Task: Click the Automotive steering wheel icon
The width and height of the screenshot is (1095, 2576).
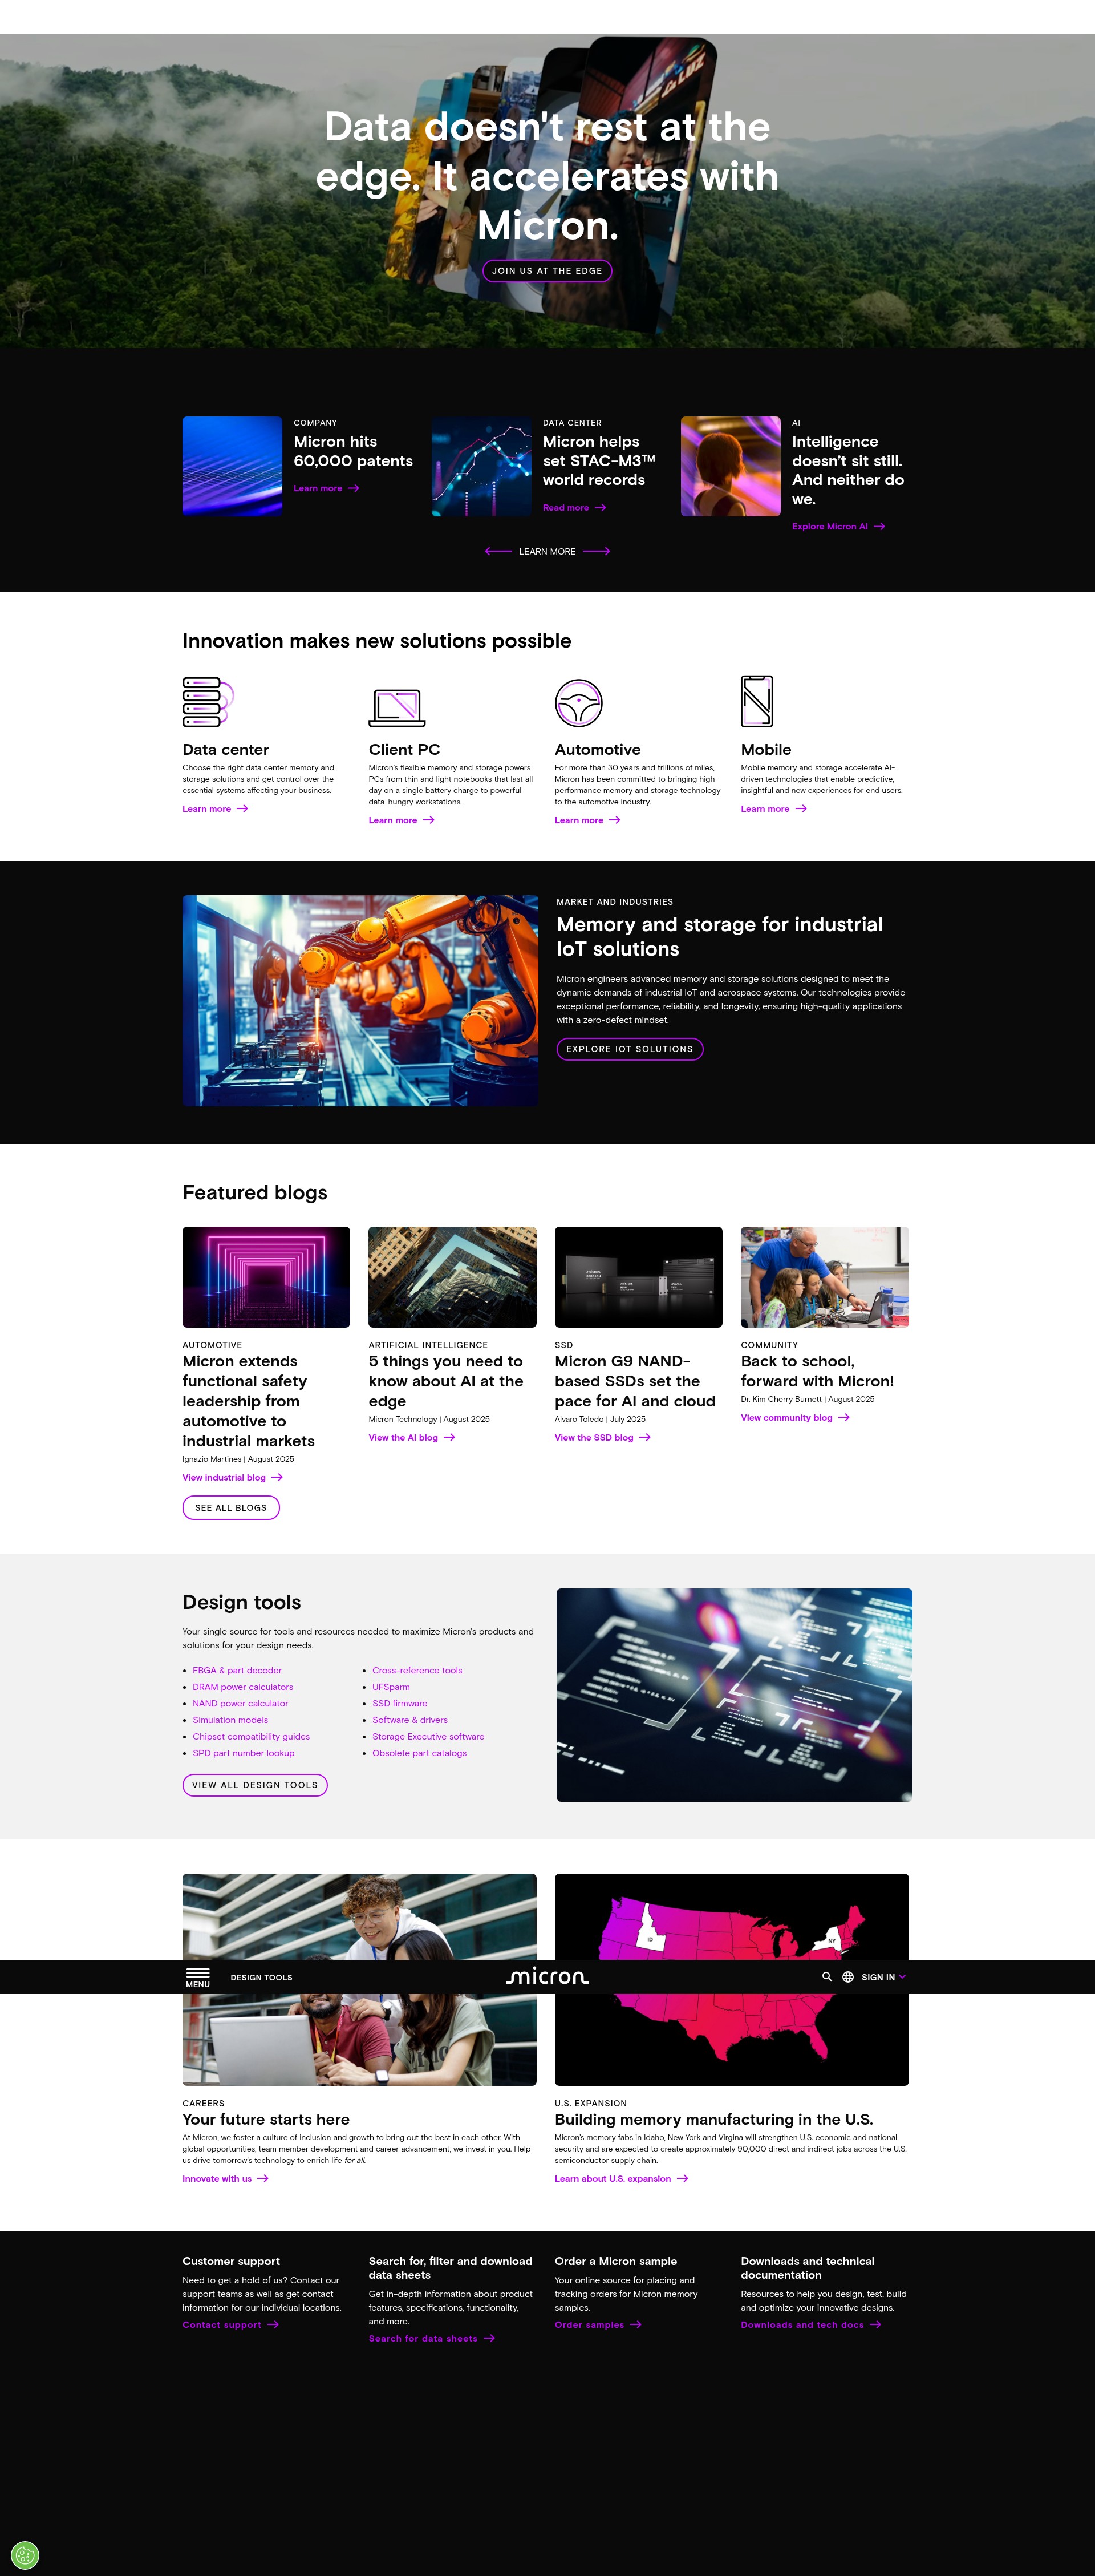Action: (x=578, y=703)
